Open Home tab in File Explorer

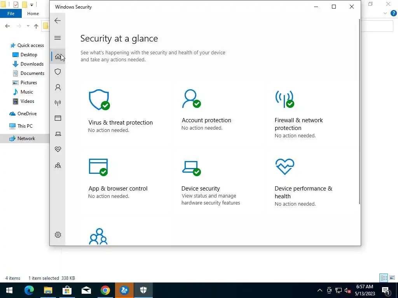point(33,14)
